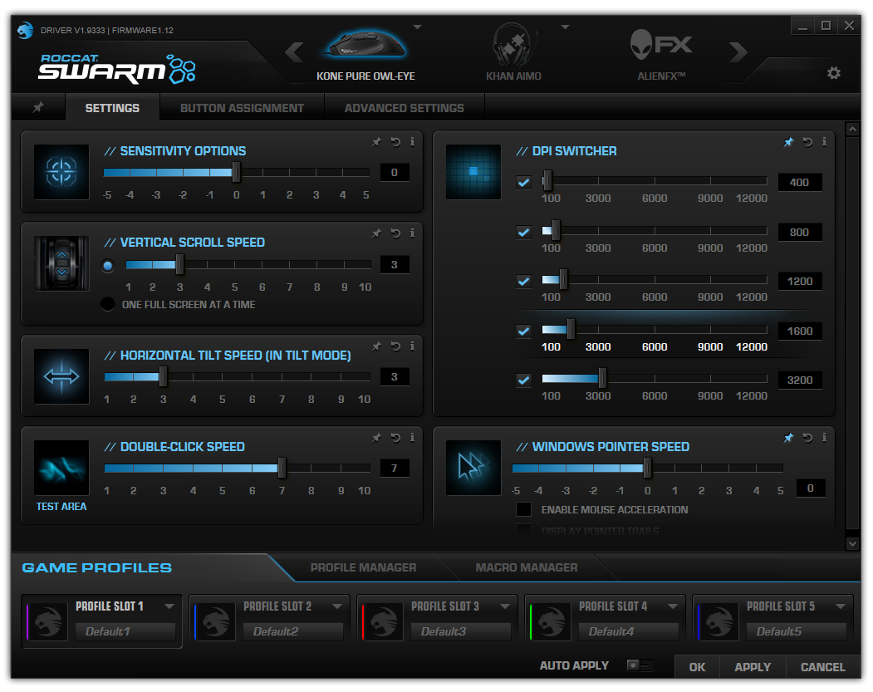Show info for Vertical Scroll Speed
Image resolution: width=873 pixels, height=692 pixels.
[x=412, y=233]
